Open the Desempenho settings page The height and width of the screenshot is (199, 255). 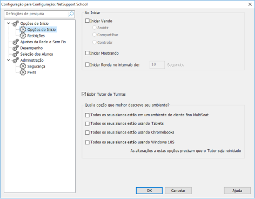(31, 48)
